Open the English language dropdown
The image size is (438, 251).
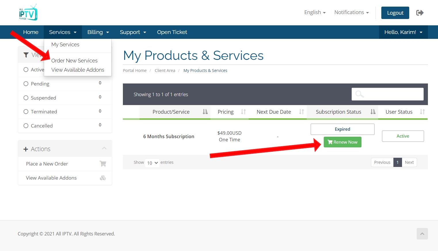[x=315, y=12]
